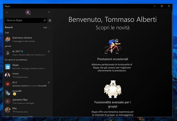Click the polar bears illustration
Screen dimensions: 177x121
(x=113, y=89)
